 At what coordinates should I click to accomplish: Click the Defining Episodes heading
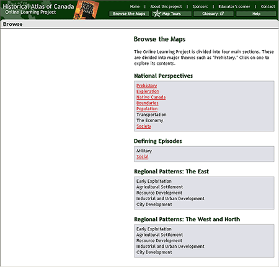[158, 141]
